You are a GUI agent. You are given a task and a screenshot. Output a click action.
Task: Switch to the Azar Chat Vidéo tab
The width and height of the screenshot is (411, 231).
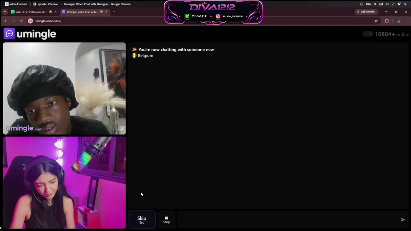click(34, 12)
